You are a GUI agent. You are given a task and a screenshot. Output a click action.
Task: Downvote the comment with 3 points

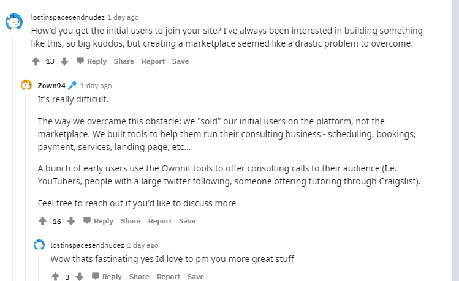(x=79, y=277)
